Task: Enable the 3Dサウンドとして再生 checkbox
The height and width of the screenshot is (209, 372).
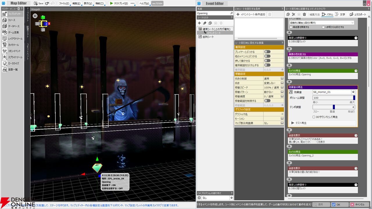Action: point(314,117)
